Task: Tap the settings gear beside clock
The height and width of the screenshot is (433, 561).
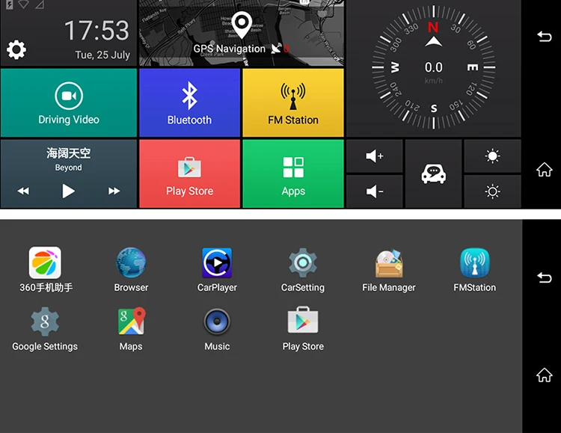Action: (16, 49)
